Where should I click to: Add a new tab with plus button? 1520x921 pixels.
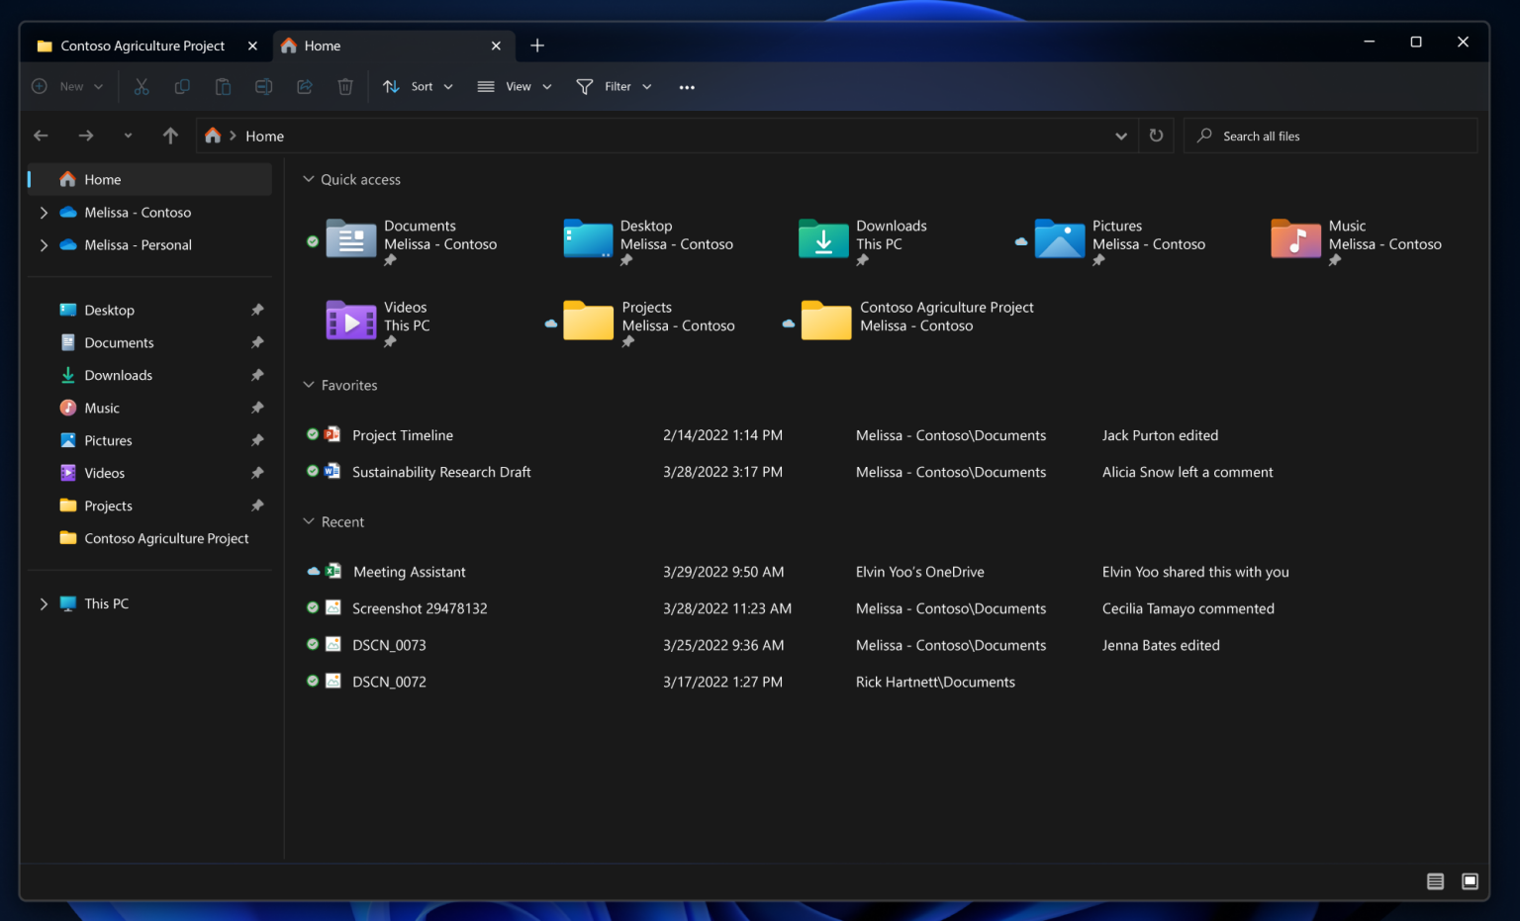click(x=537, y=46)
